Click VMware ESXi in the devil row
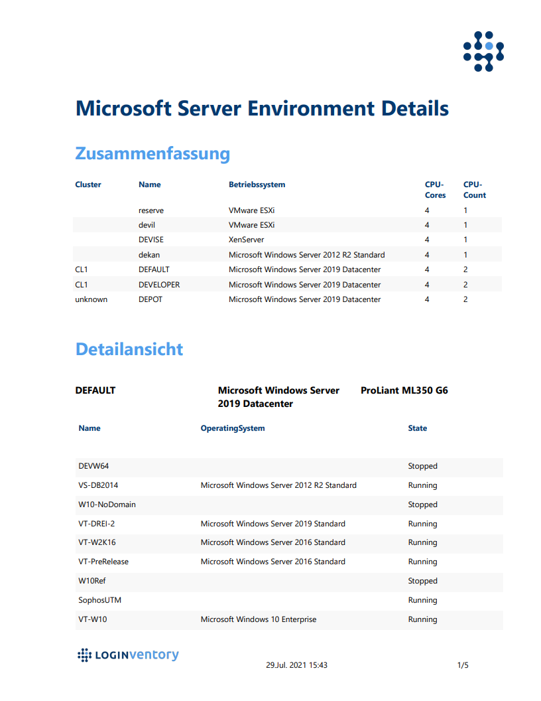 [x=252, y=225]
